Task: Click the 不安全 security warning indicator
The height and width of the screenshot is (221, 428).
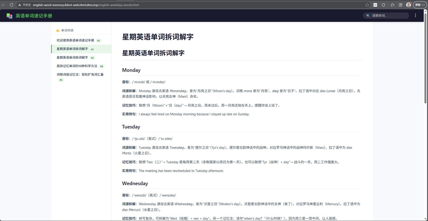Action: coord(24,5)
